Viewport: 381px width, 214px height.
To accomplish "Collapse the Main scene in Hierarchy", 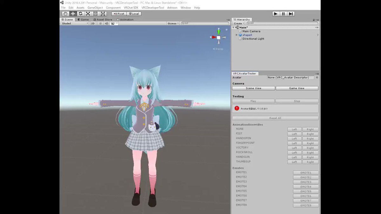I will [233, 27].
